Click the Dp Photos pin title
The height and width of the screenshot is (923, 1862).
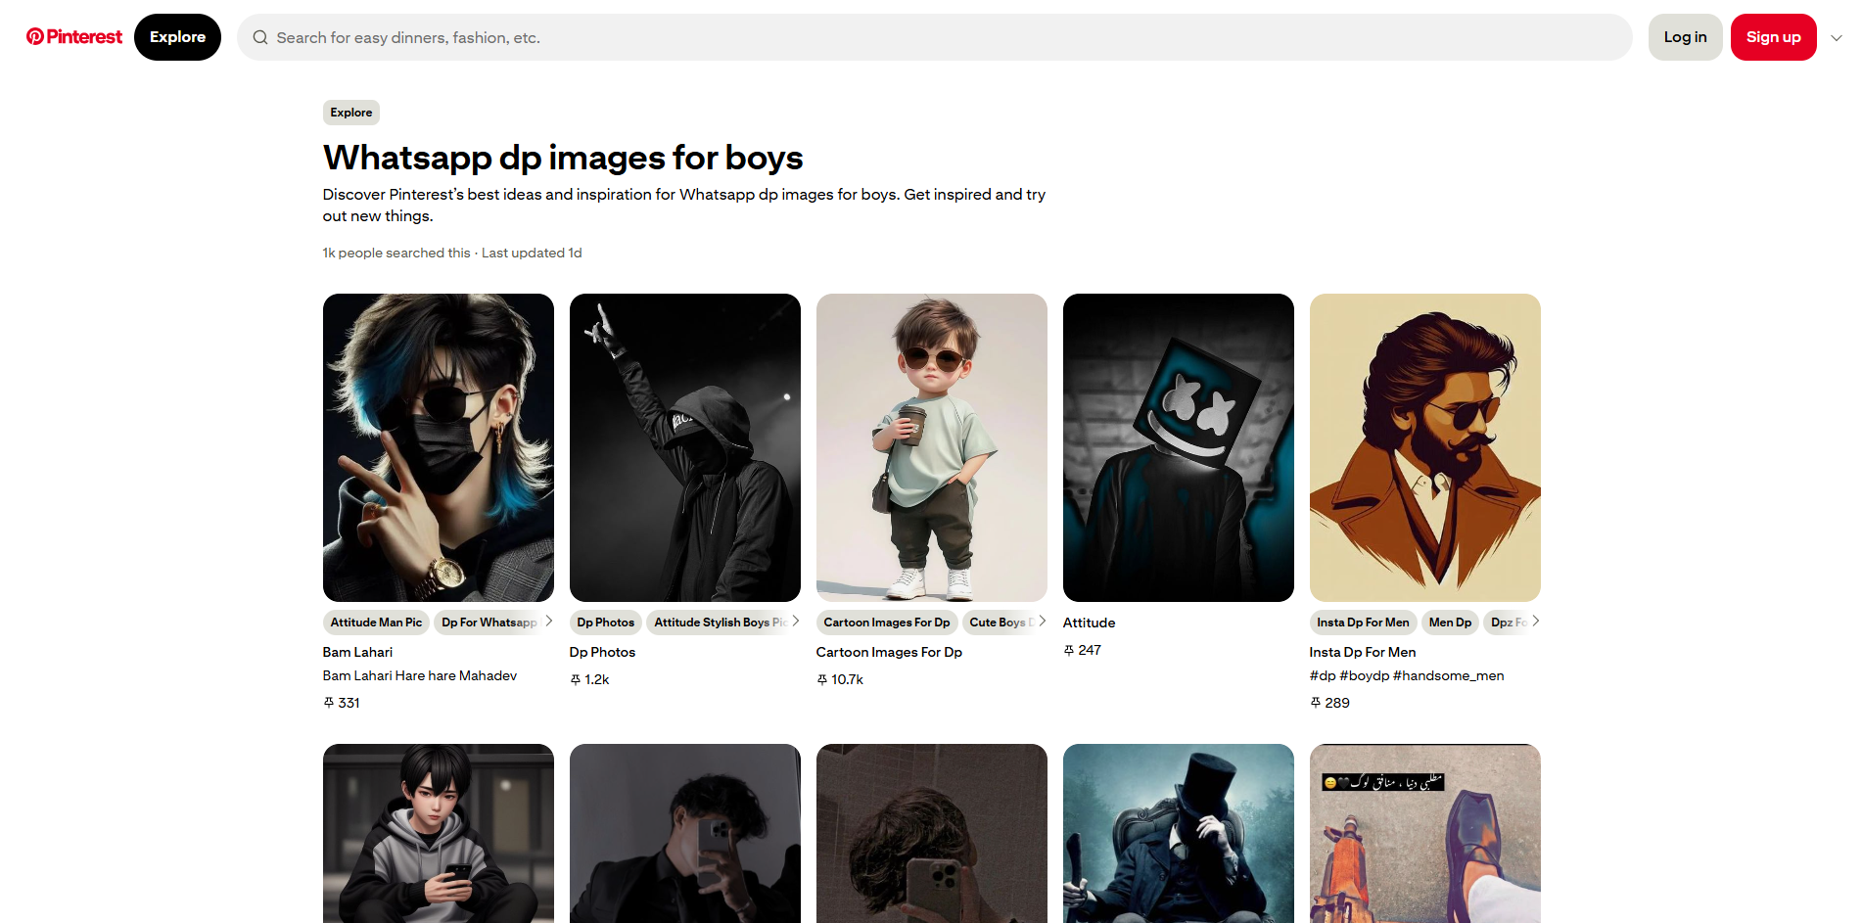point(602,652)
